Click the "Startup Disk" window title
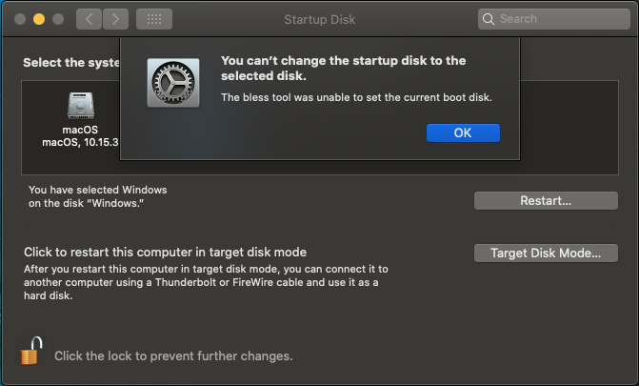The height and width of the screenshot is (386, 639). [x=319, y=18]
